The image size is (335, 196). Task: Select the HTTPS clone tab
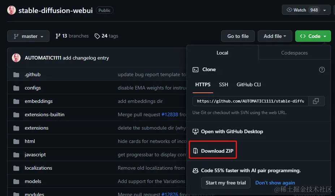(203, 84)
